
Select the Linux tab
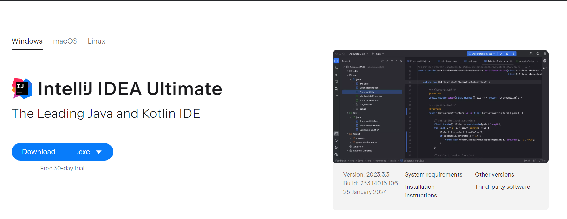tap(96, 41)
